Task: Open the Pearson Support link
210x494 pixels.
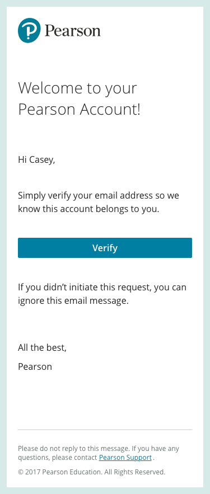Action: pos(125,458)
